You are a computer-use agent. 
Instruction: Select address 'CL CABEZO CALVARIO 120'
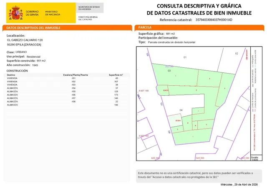coord(25,40)
